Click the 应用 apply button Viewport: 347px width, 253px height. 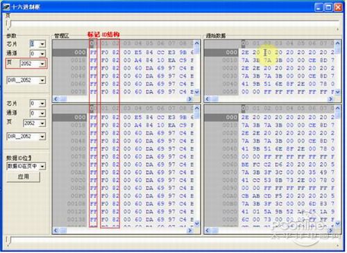click(x=24, y=177)
